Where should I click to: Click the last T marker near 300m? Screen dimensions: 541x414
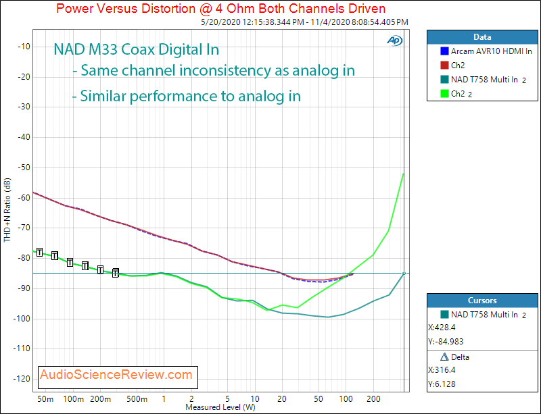(x=116, y=273)
